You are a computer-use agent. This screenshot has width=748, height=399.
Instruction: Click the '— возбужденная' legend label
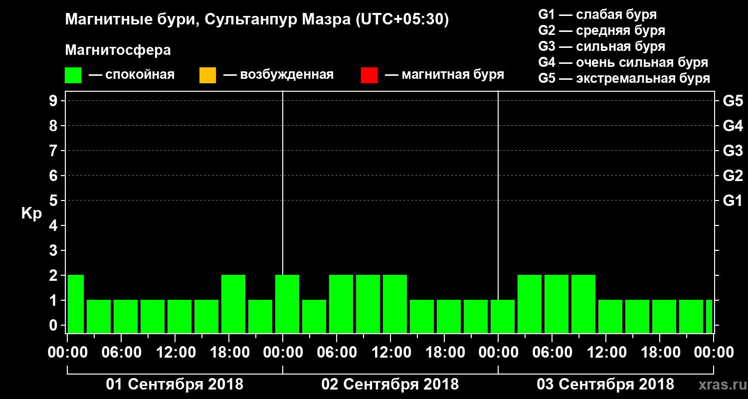[x=278, y=75]
